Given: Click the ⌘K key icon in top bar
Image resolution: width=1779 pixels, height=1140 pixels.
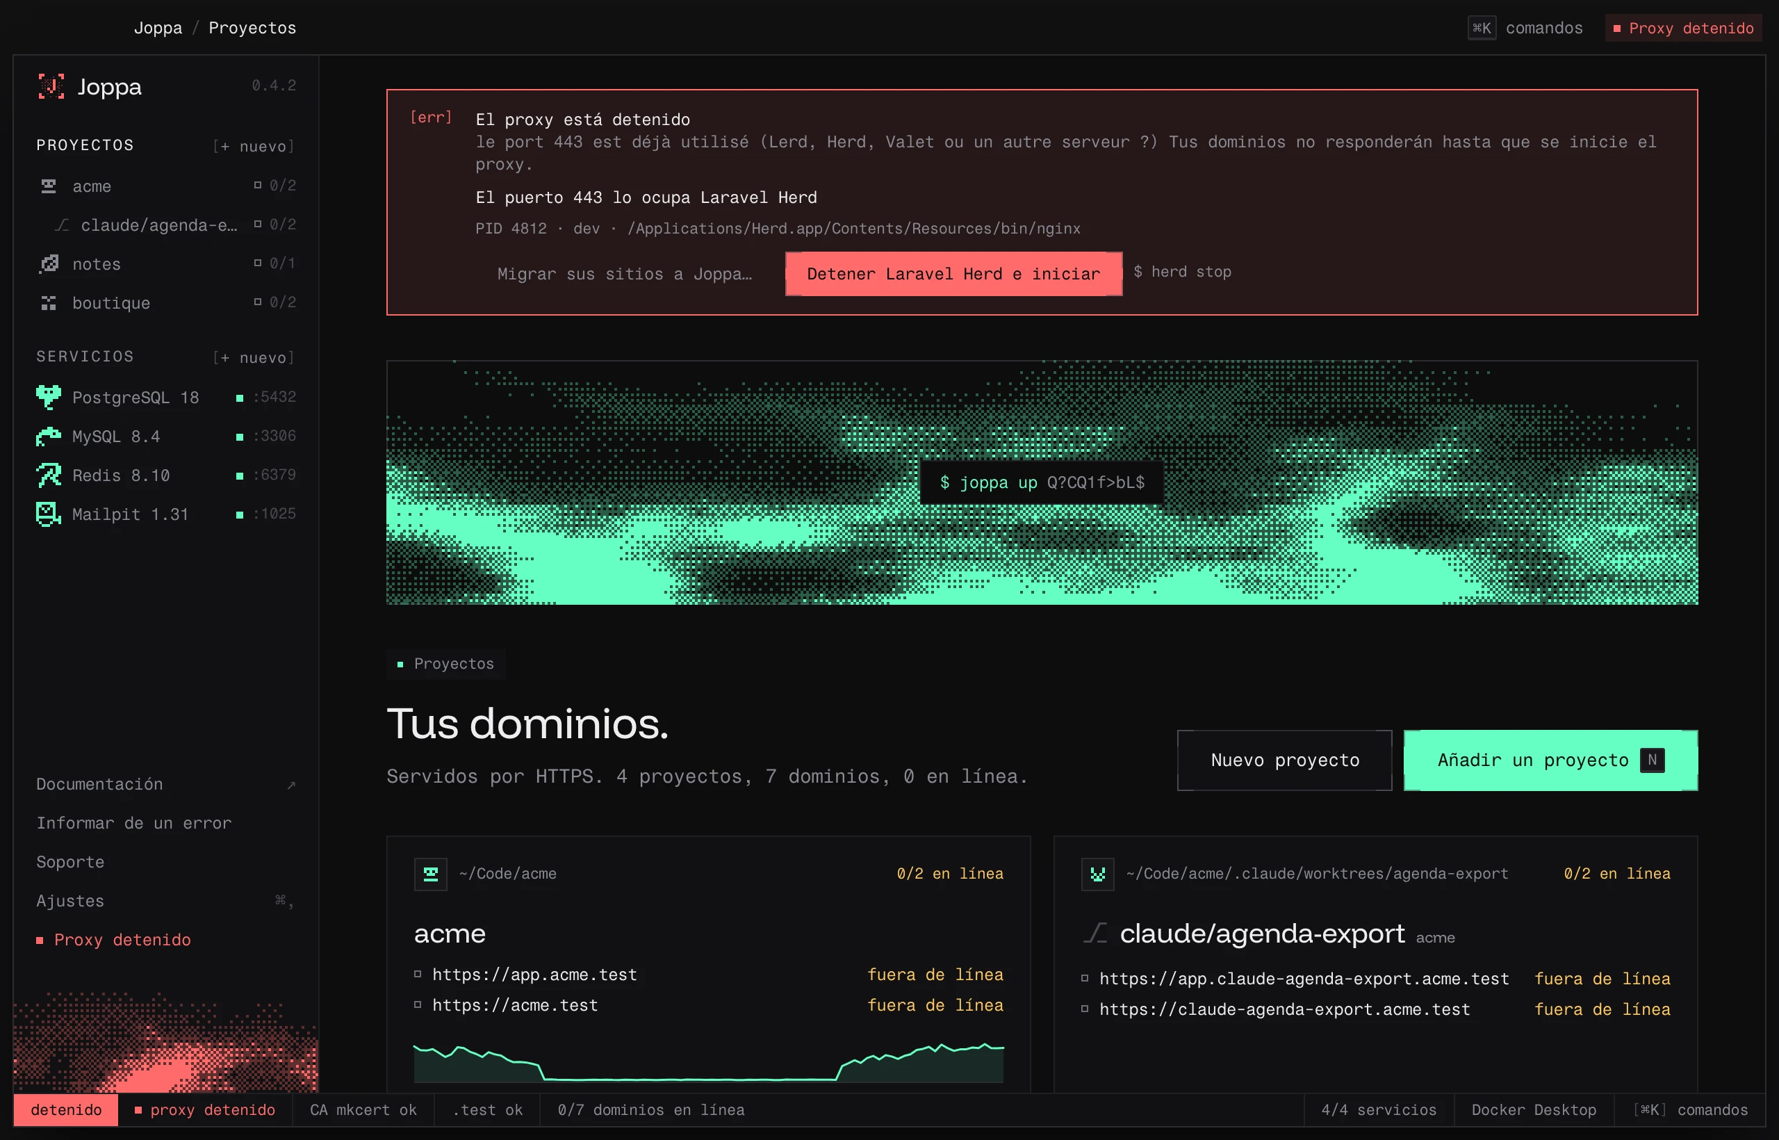Looking at the screenshot, I should pos(1482,28).
